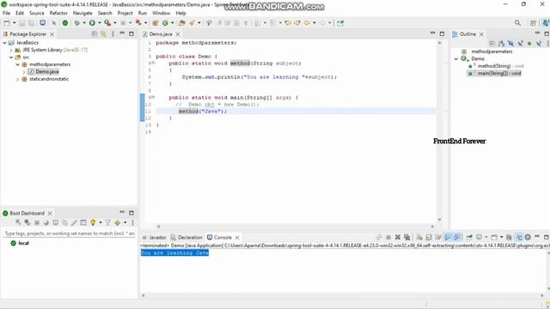The height and width of the screenshot is (309, 550).
Task: Click the pencil edit icon in Boot Dashboard
Action: click(x=74, y=222)
